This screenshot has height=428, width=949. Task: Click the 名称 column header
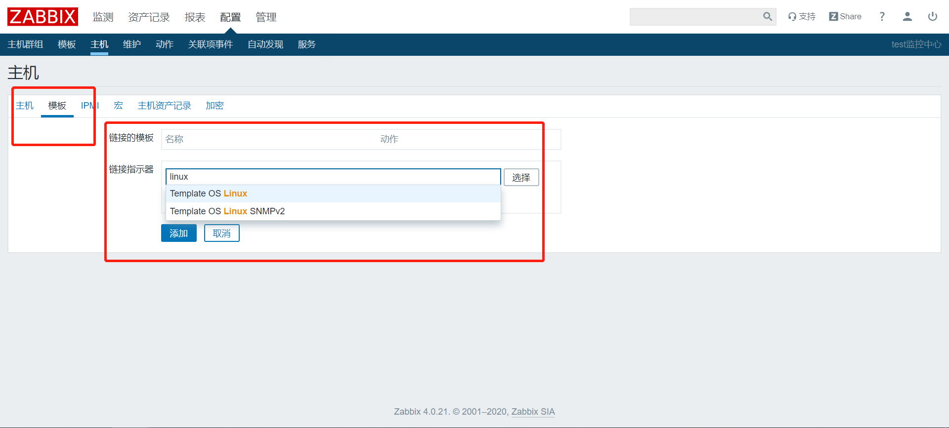(174, 139)
